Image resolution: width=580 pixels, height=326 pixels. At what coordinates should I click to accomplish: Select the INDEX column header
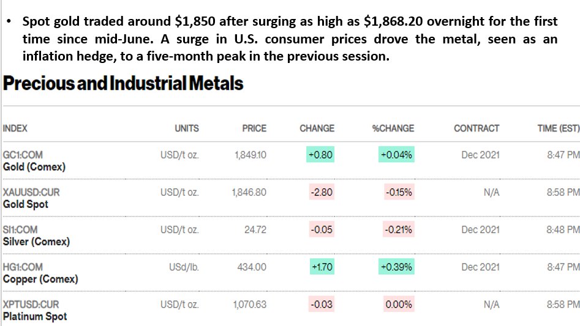click(x=15, y=128)
